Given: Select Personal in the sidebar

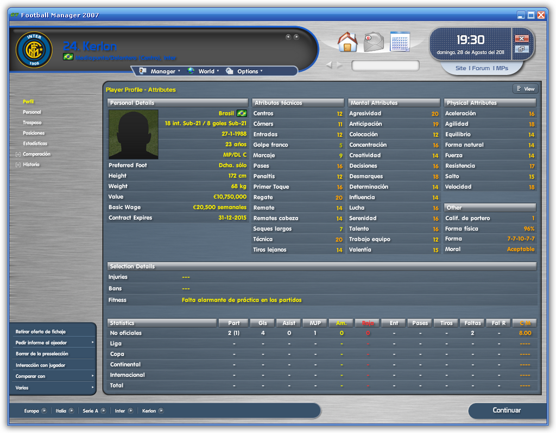Looking at the screenshot, I should pos(32,112).
